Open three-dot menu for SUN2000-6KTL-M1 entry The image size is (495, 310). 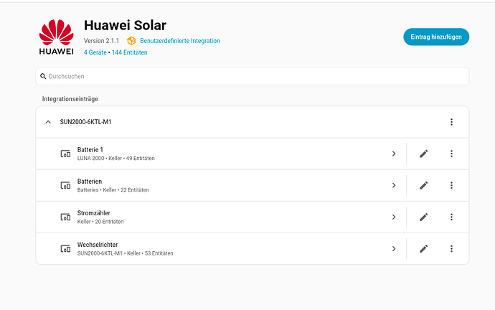[x=451, y=122]
